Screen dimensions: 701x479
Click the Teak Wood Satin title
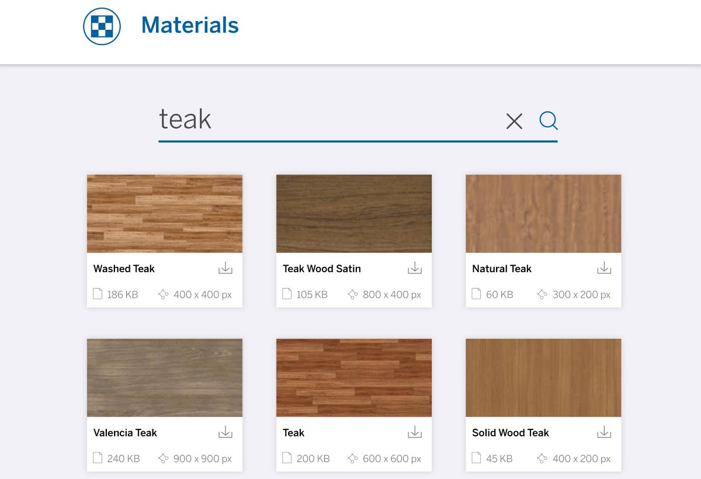[x=322, y=269]
